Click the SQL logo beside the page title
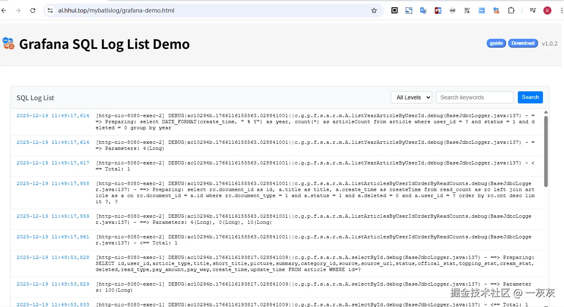Screen dimensions: 564x307 (8, 43)
